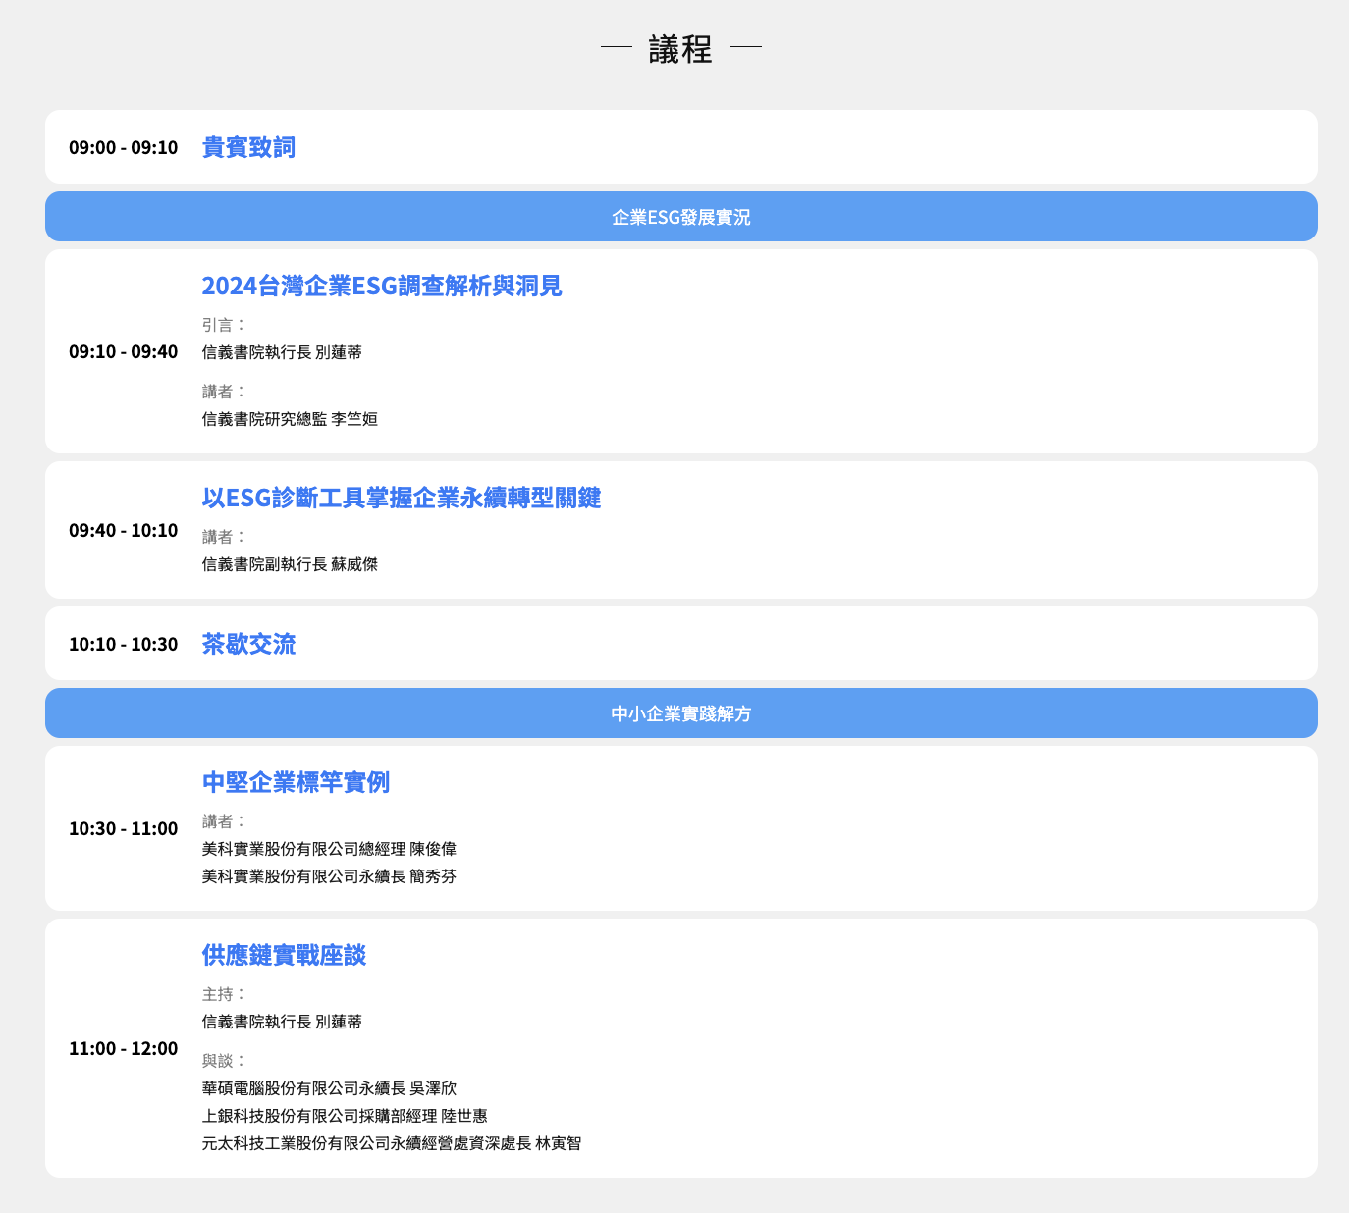Click panelist 上銀科技採購部經理 陸世惠
1349x1213 pixels.
[345, 1116]
